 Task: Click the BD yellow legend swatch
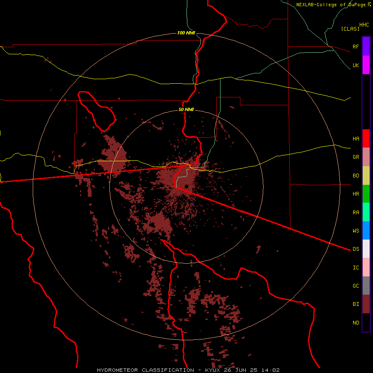(366, 176)
